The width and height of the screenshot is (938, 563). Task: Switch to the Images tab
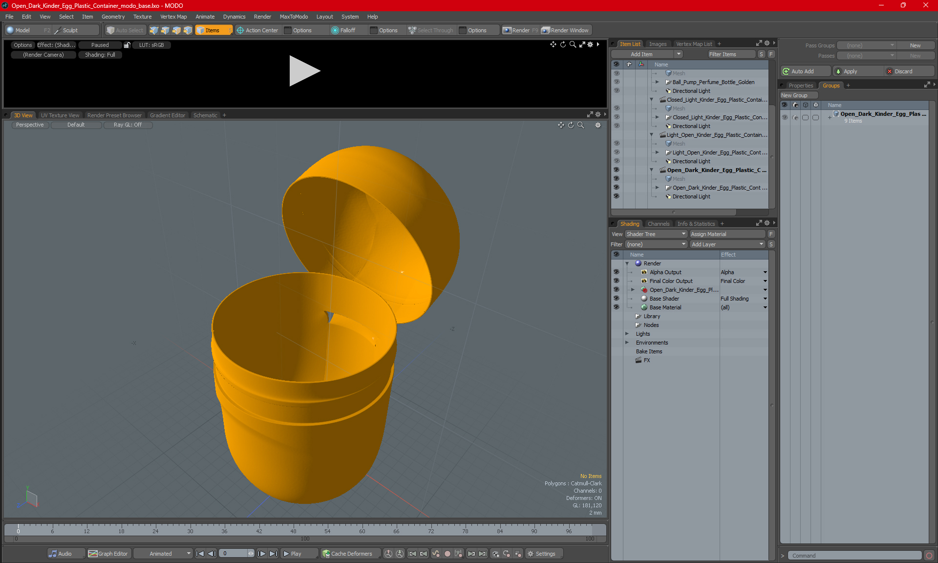(x=658, y=44)
